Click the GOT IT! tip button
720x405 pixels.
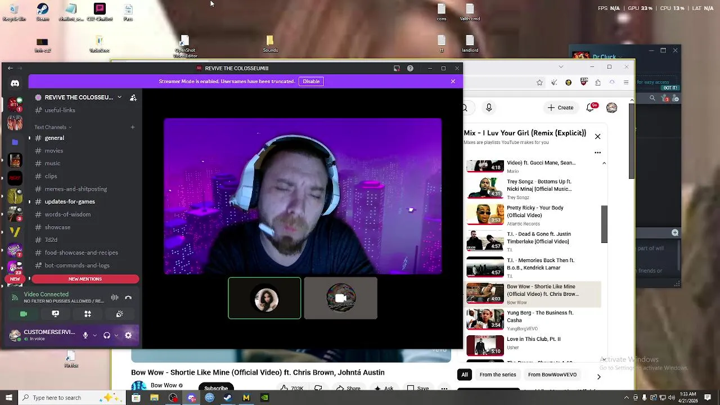[670, 88]
